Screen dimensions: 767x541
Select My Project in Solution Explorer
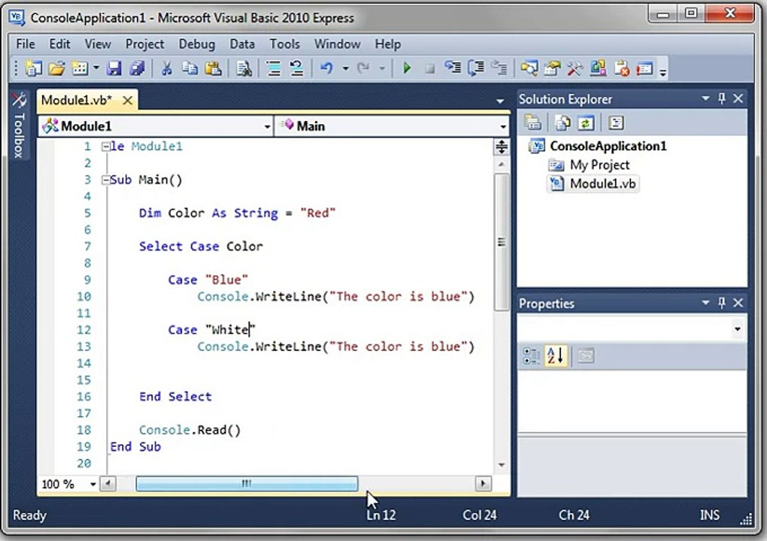tap(599, 165)
